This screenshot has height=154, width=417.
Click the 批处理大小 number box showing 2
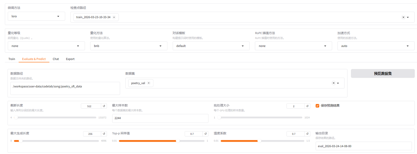295,106
